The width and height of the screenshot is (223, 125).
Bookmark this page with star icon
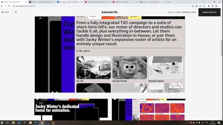pyautogui.click(x=204, y=6)
